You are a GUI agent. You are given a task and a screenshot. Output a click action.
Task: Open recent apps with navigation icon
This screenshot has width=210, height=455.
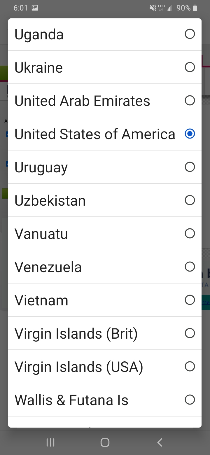(x=50, y=442)
